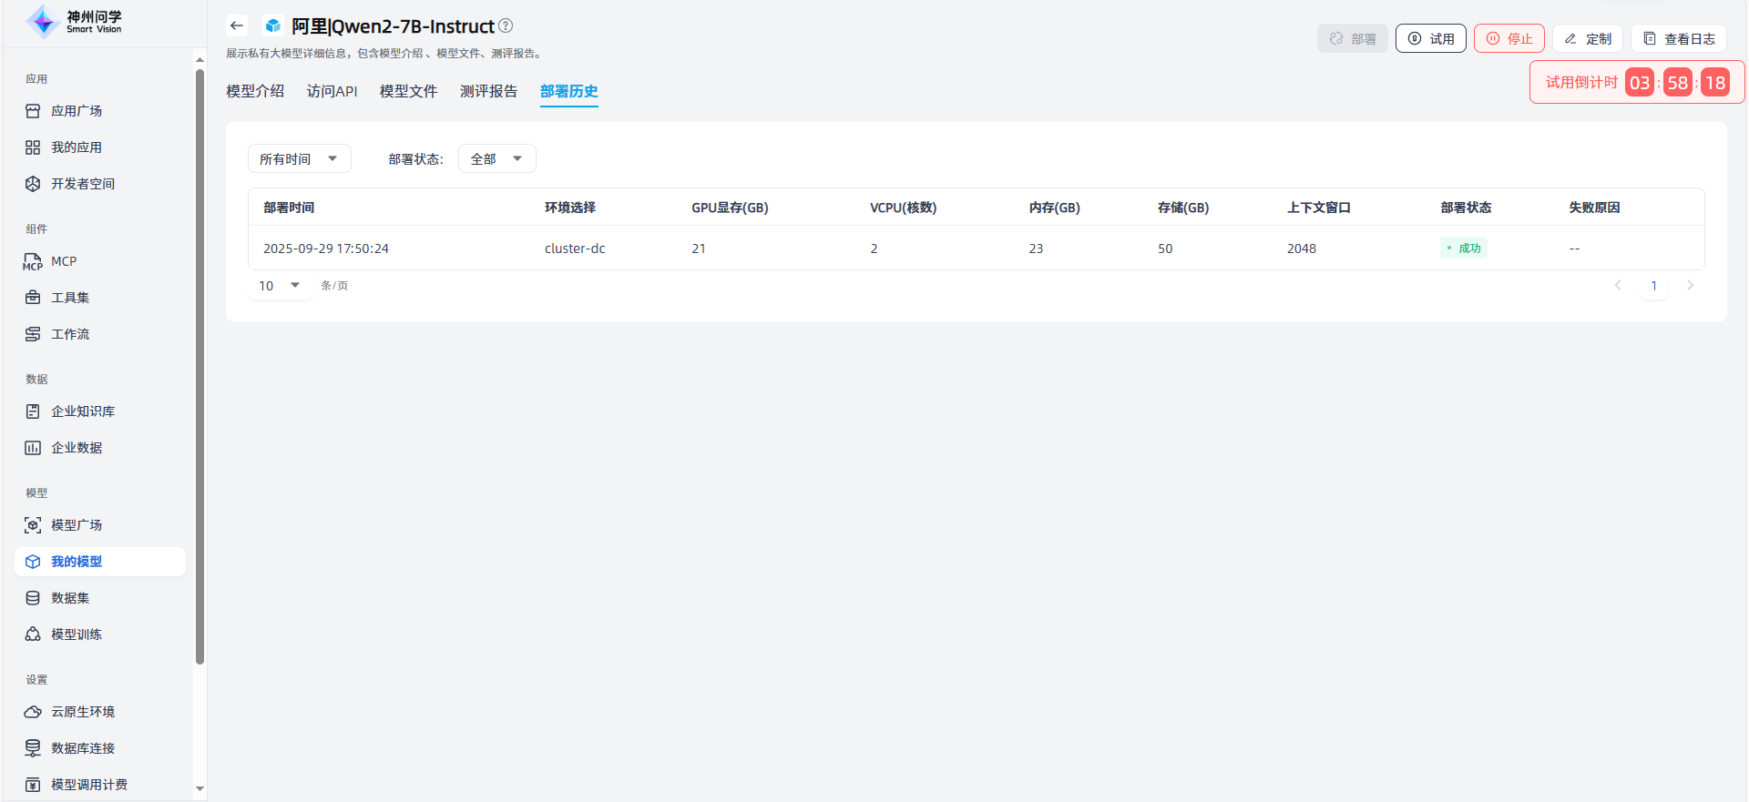The image size is (1749, 802).
Task: Open 企业知识库 in the sidebar
Action: 83,411
